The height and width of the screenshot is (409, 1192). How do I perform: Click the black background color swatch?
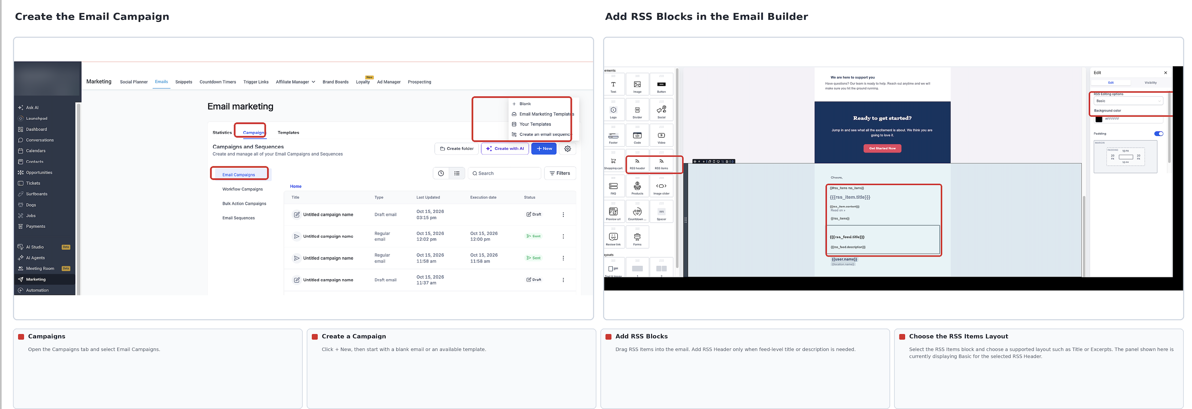pos(1099,119)
